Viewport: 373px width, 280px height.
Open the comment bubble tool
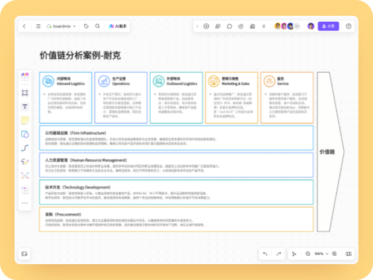point(229,26)
